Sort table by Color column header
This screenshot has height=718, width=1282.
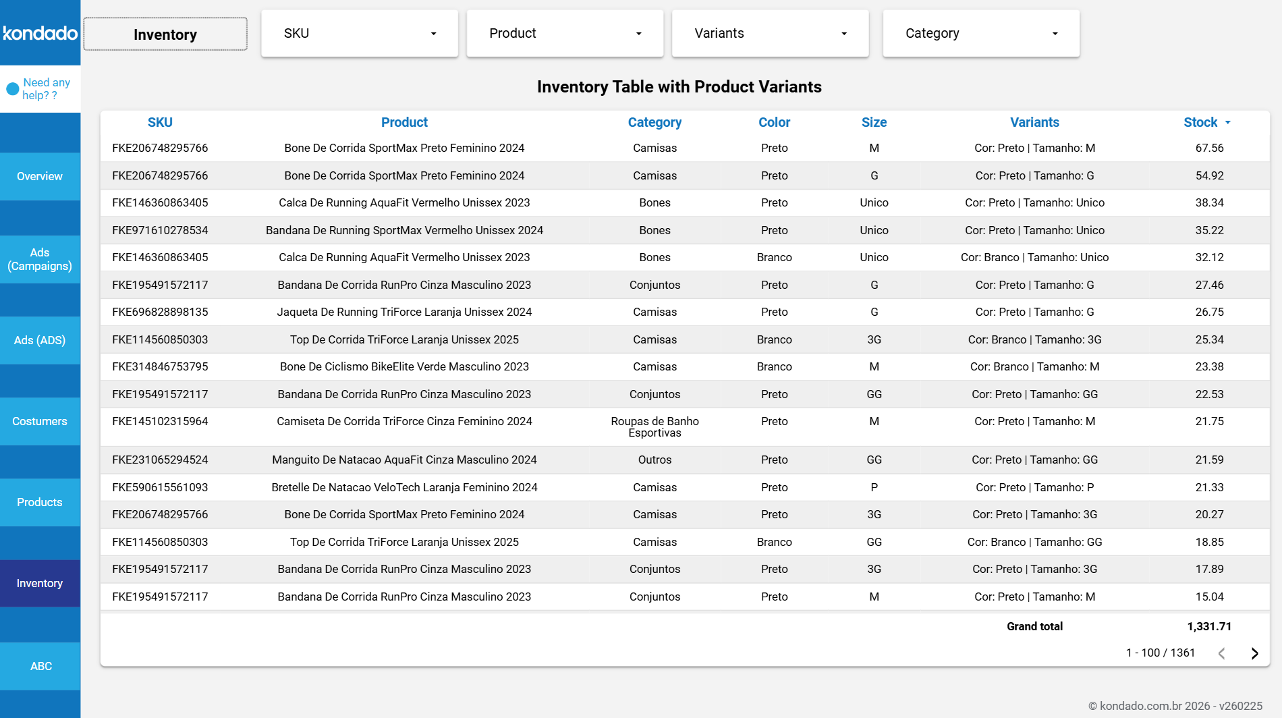pyautogui.click(x=774, y=122)
